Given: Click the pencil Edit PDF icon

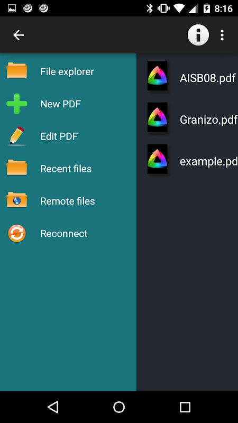Looking at the screenshot, I should (17, 136).
